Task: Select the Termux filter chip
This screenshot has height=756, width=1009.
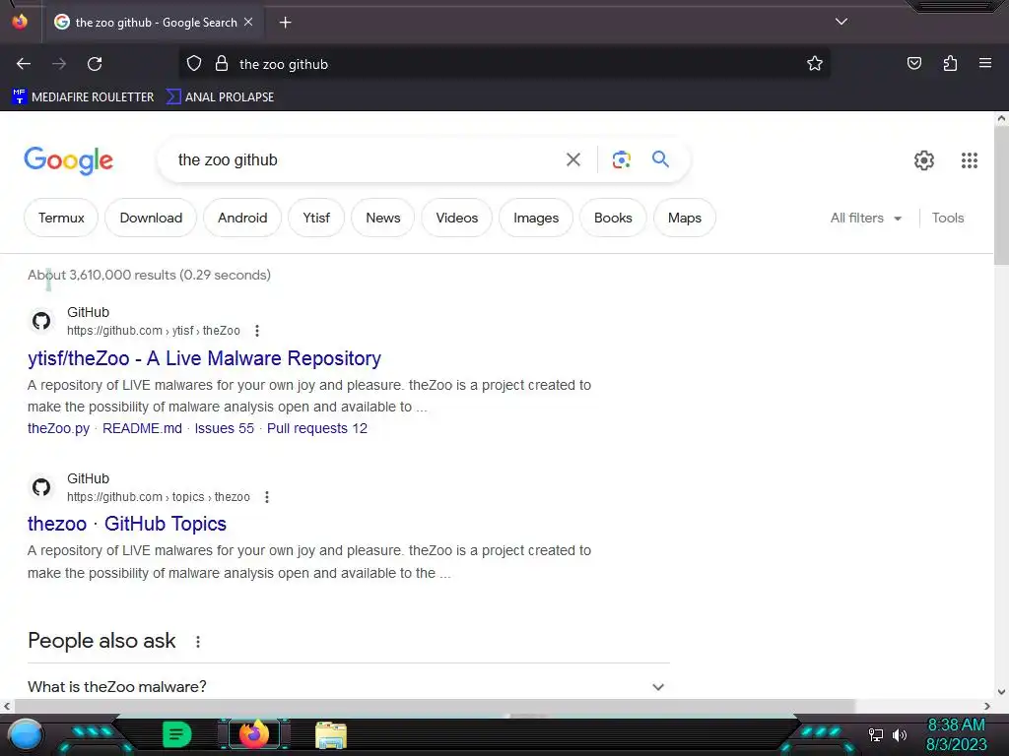Action: tap(61, 218)
